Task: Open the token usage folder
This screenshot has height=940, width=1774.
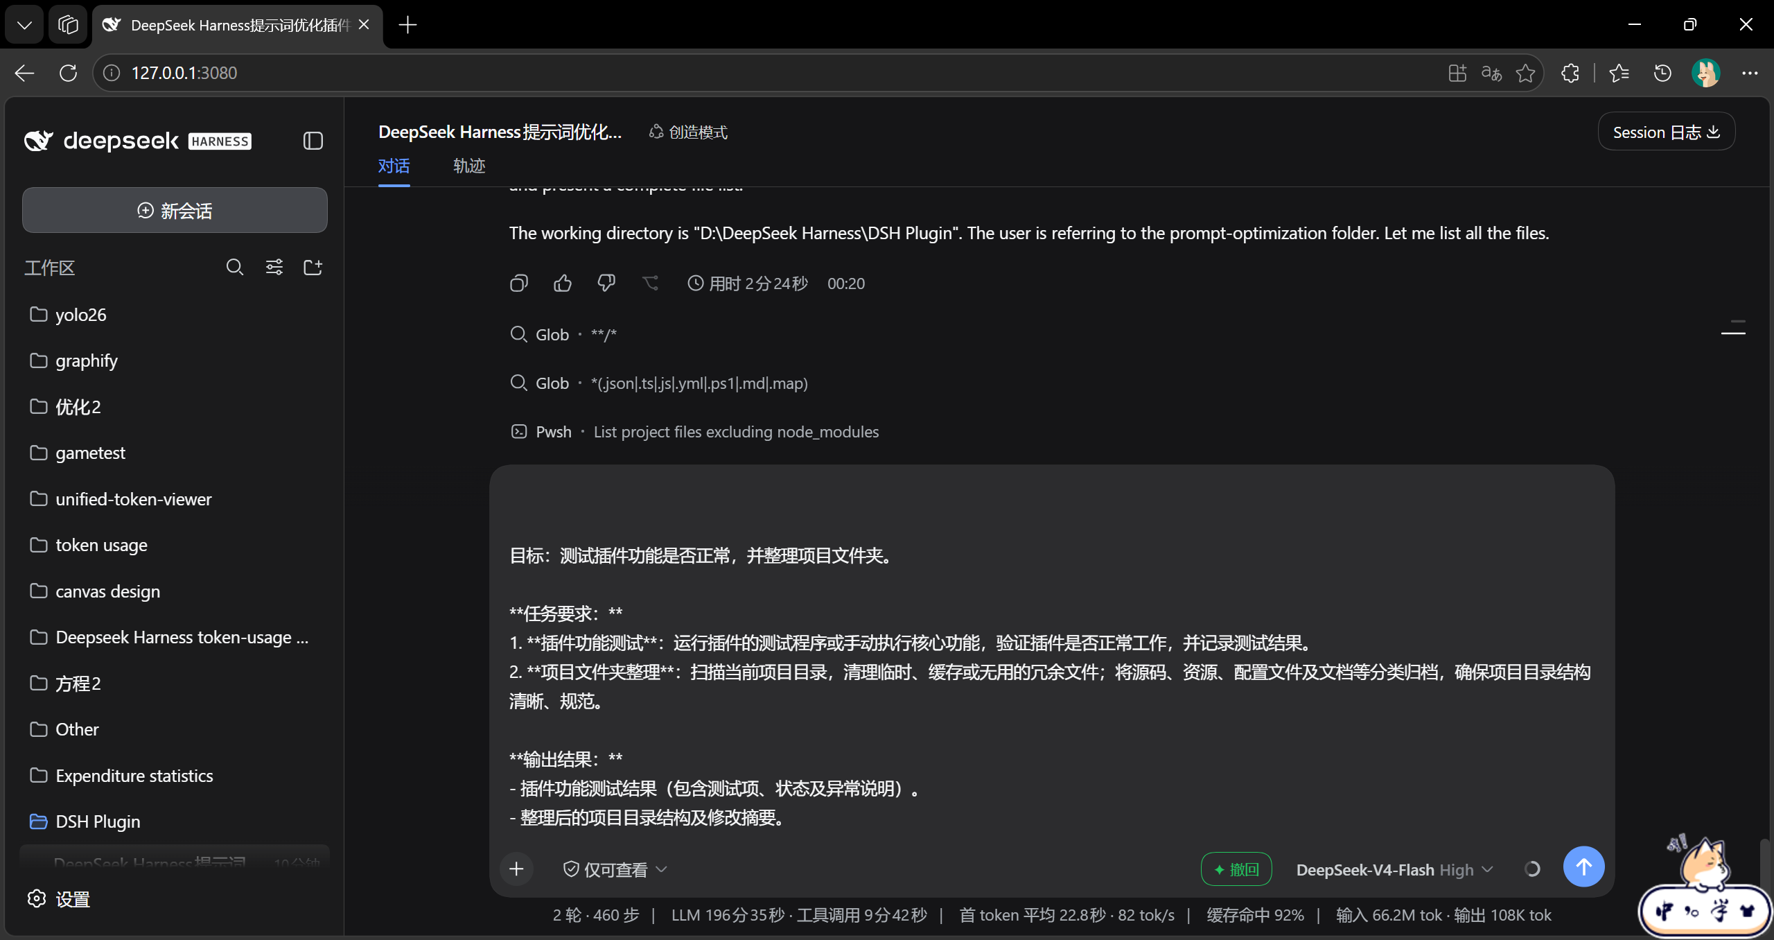Action: coord(175,545)
